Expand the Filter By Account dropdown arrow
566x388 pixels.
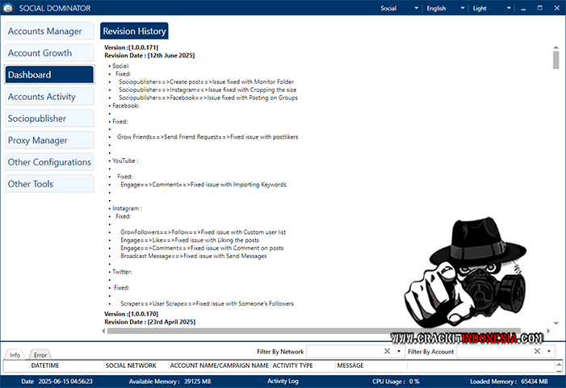click(550, 352)
